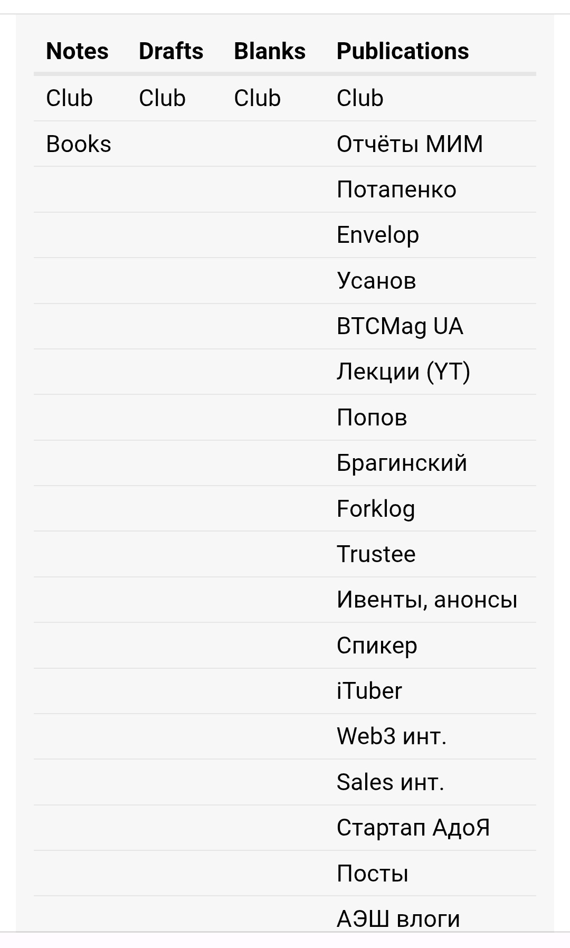Select the Потапенко entry
This screenshot has width=570, height=948.
click(396, 189)
